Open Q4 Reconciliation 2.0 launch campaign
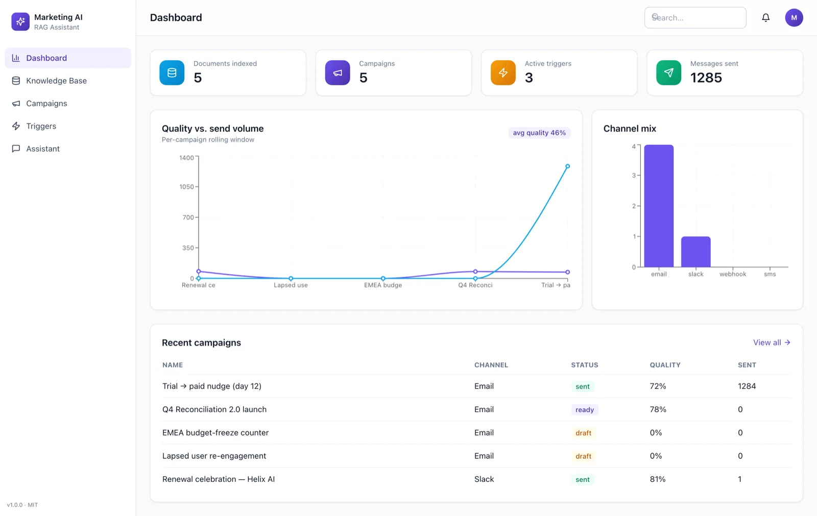 click(214, 409)
